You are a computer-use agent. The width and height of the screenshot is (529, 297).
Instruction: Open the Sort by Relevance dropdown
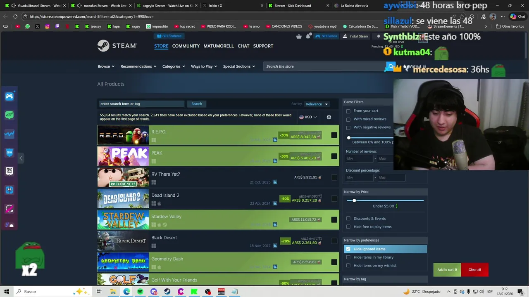(317, 104)
